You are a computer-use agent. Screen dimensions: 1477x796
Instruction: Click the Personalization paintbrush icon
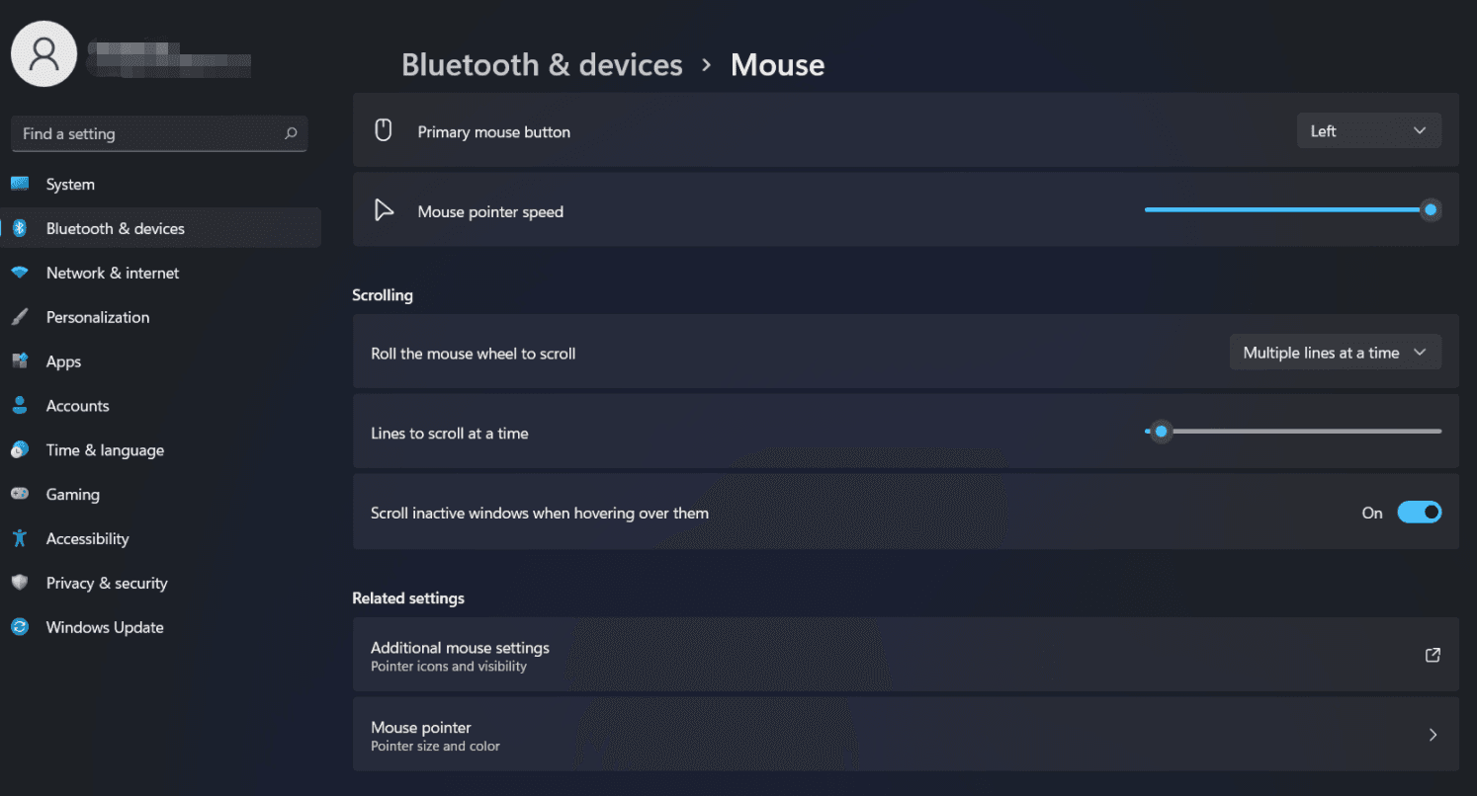20,317
